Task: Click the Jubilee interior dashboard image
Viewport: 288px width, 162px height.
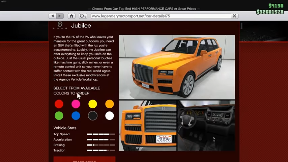Action: [x=206, y=126]
